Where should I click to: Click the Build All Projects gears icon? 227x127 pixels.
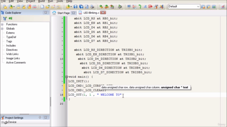pyautogui.click(x=106, y=7)
